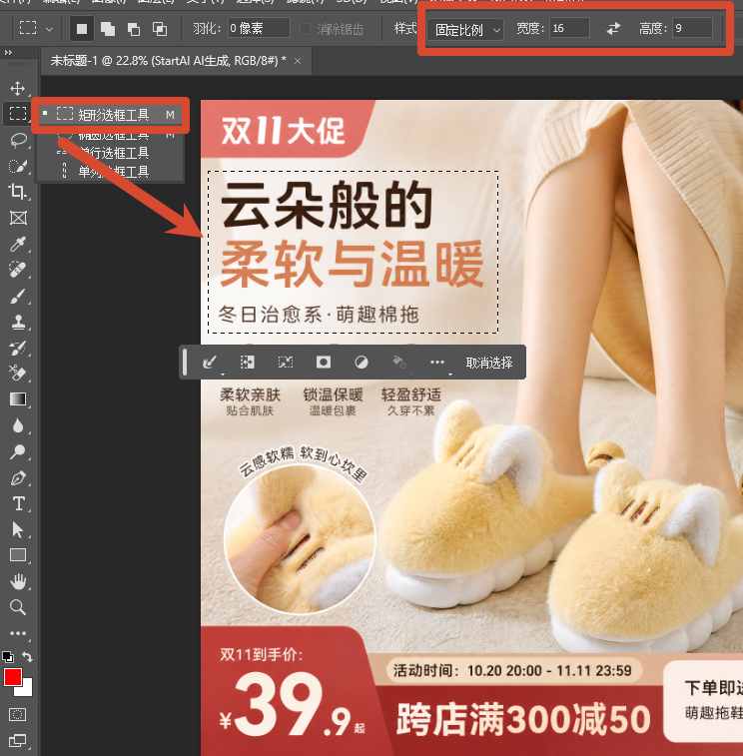
Task: Toggle the 消除锯齿 anti-alias checkbox
Action: [x=305, y=29]
